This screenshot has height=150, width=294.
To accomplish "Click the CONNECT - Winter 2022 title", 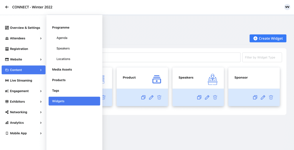I will click(x=32, y=7).
